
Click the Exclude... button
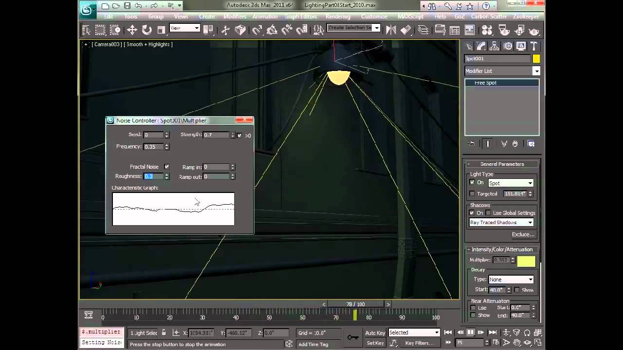[523, 234]
